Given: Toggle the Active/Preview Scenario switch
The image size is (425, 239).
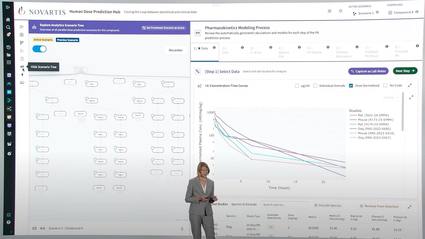Looking at the screenshot, I should pyautogui.click(x=39, y=49).
